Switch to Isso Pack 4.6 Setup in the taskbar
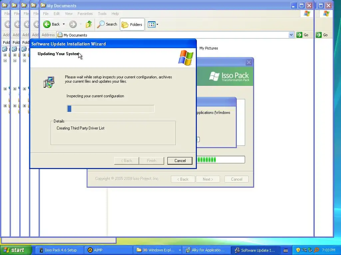 (x=59, y=250)
